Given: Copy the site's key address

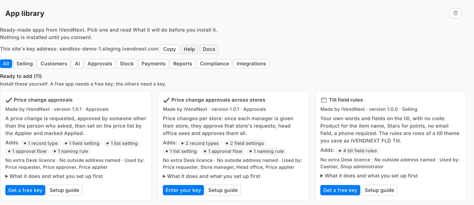Looking at the screenshot, I should coord(170,49).
